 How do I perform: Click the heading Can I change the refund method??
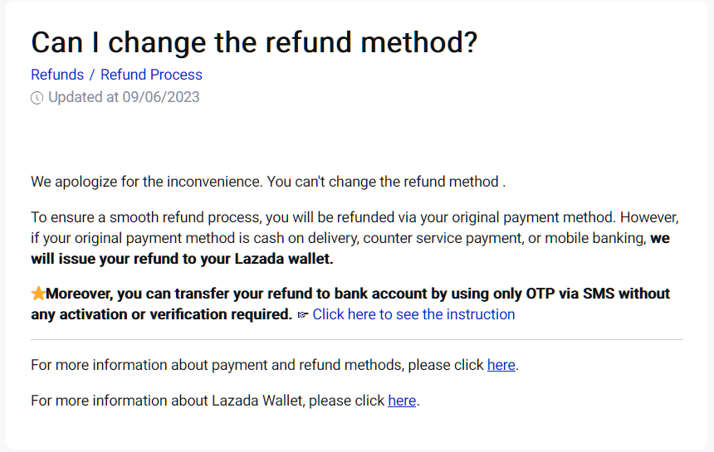point(254,43)
